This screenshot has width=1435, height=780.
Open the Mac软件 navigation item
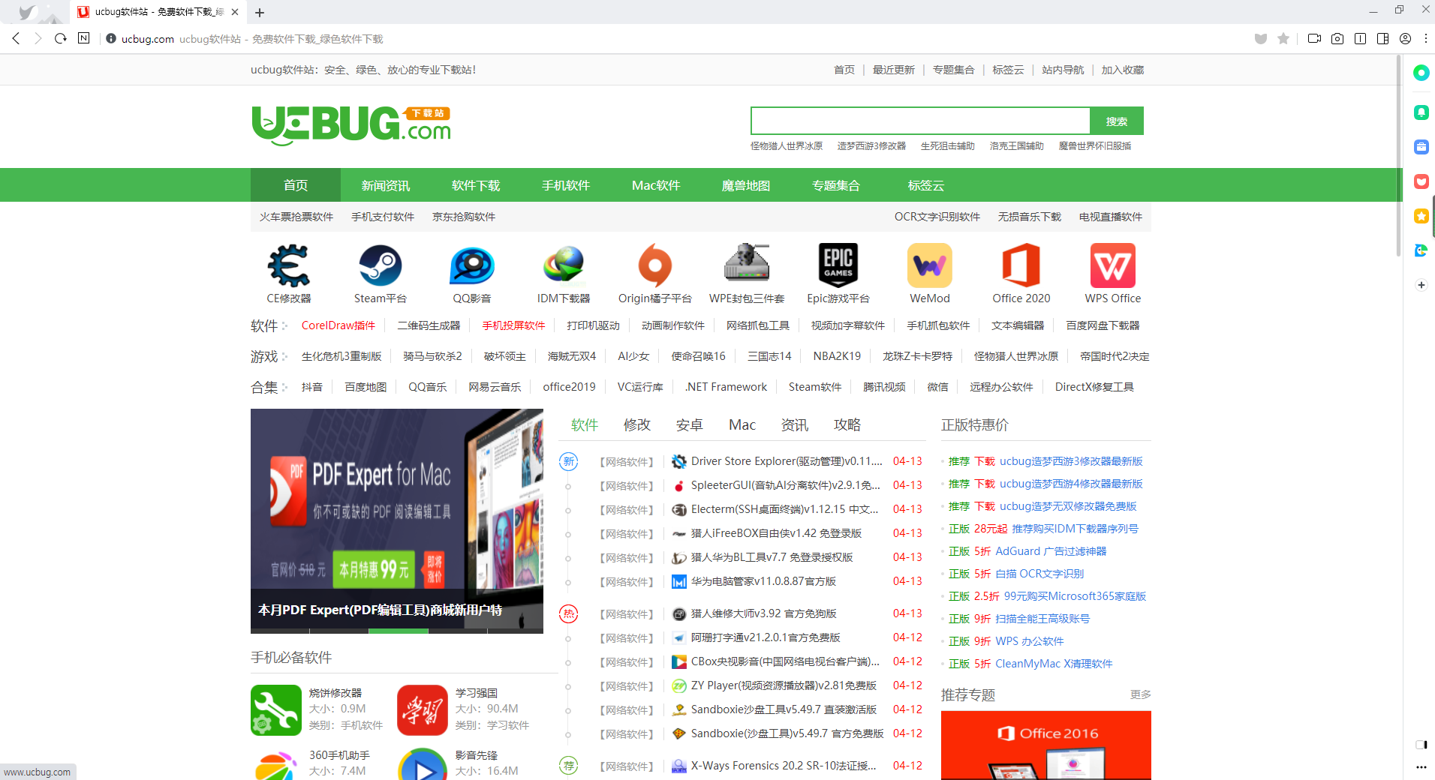click(656, 185)
